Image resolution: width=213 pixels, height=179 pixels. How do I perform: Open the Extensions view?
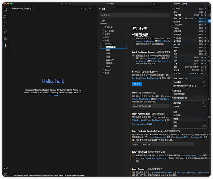coord(6,38)
